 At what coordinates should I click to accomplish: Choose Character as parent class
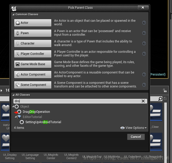[x=33, y=43]
